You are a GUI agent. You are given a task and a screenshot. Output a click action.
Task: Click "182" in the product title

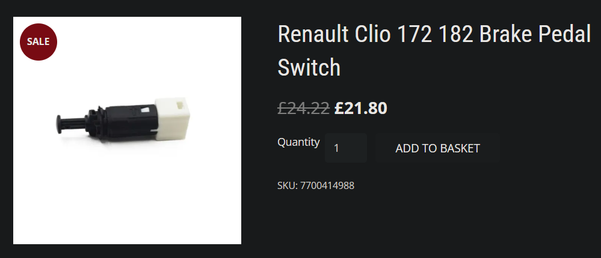point(456,35)
